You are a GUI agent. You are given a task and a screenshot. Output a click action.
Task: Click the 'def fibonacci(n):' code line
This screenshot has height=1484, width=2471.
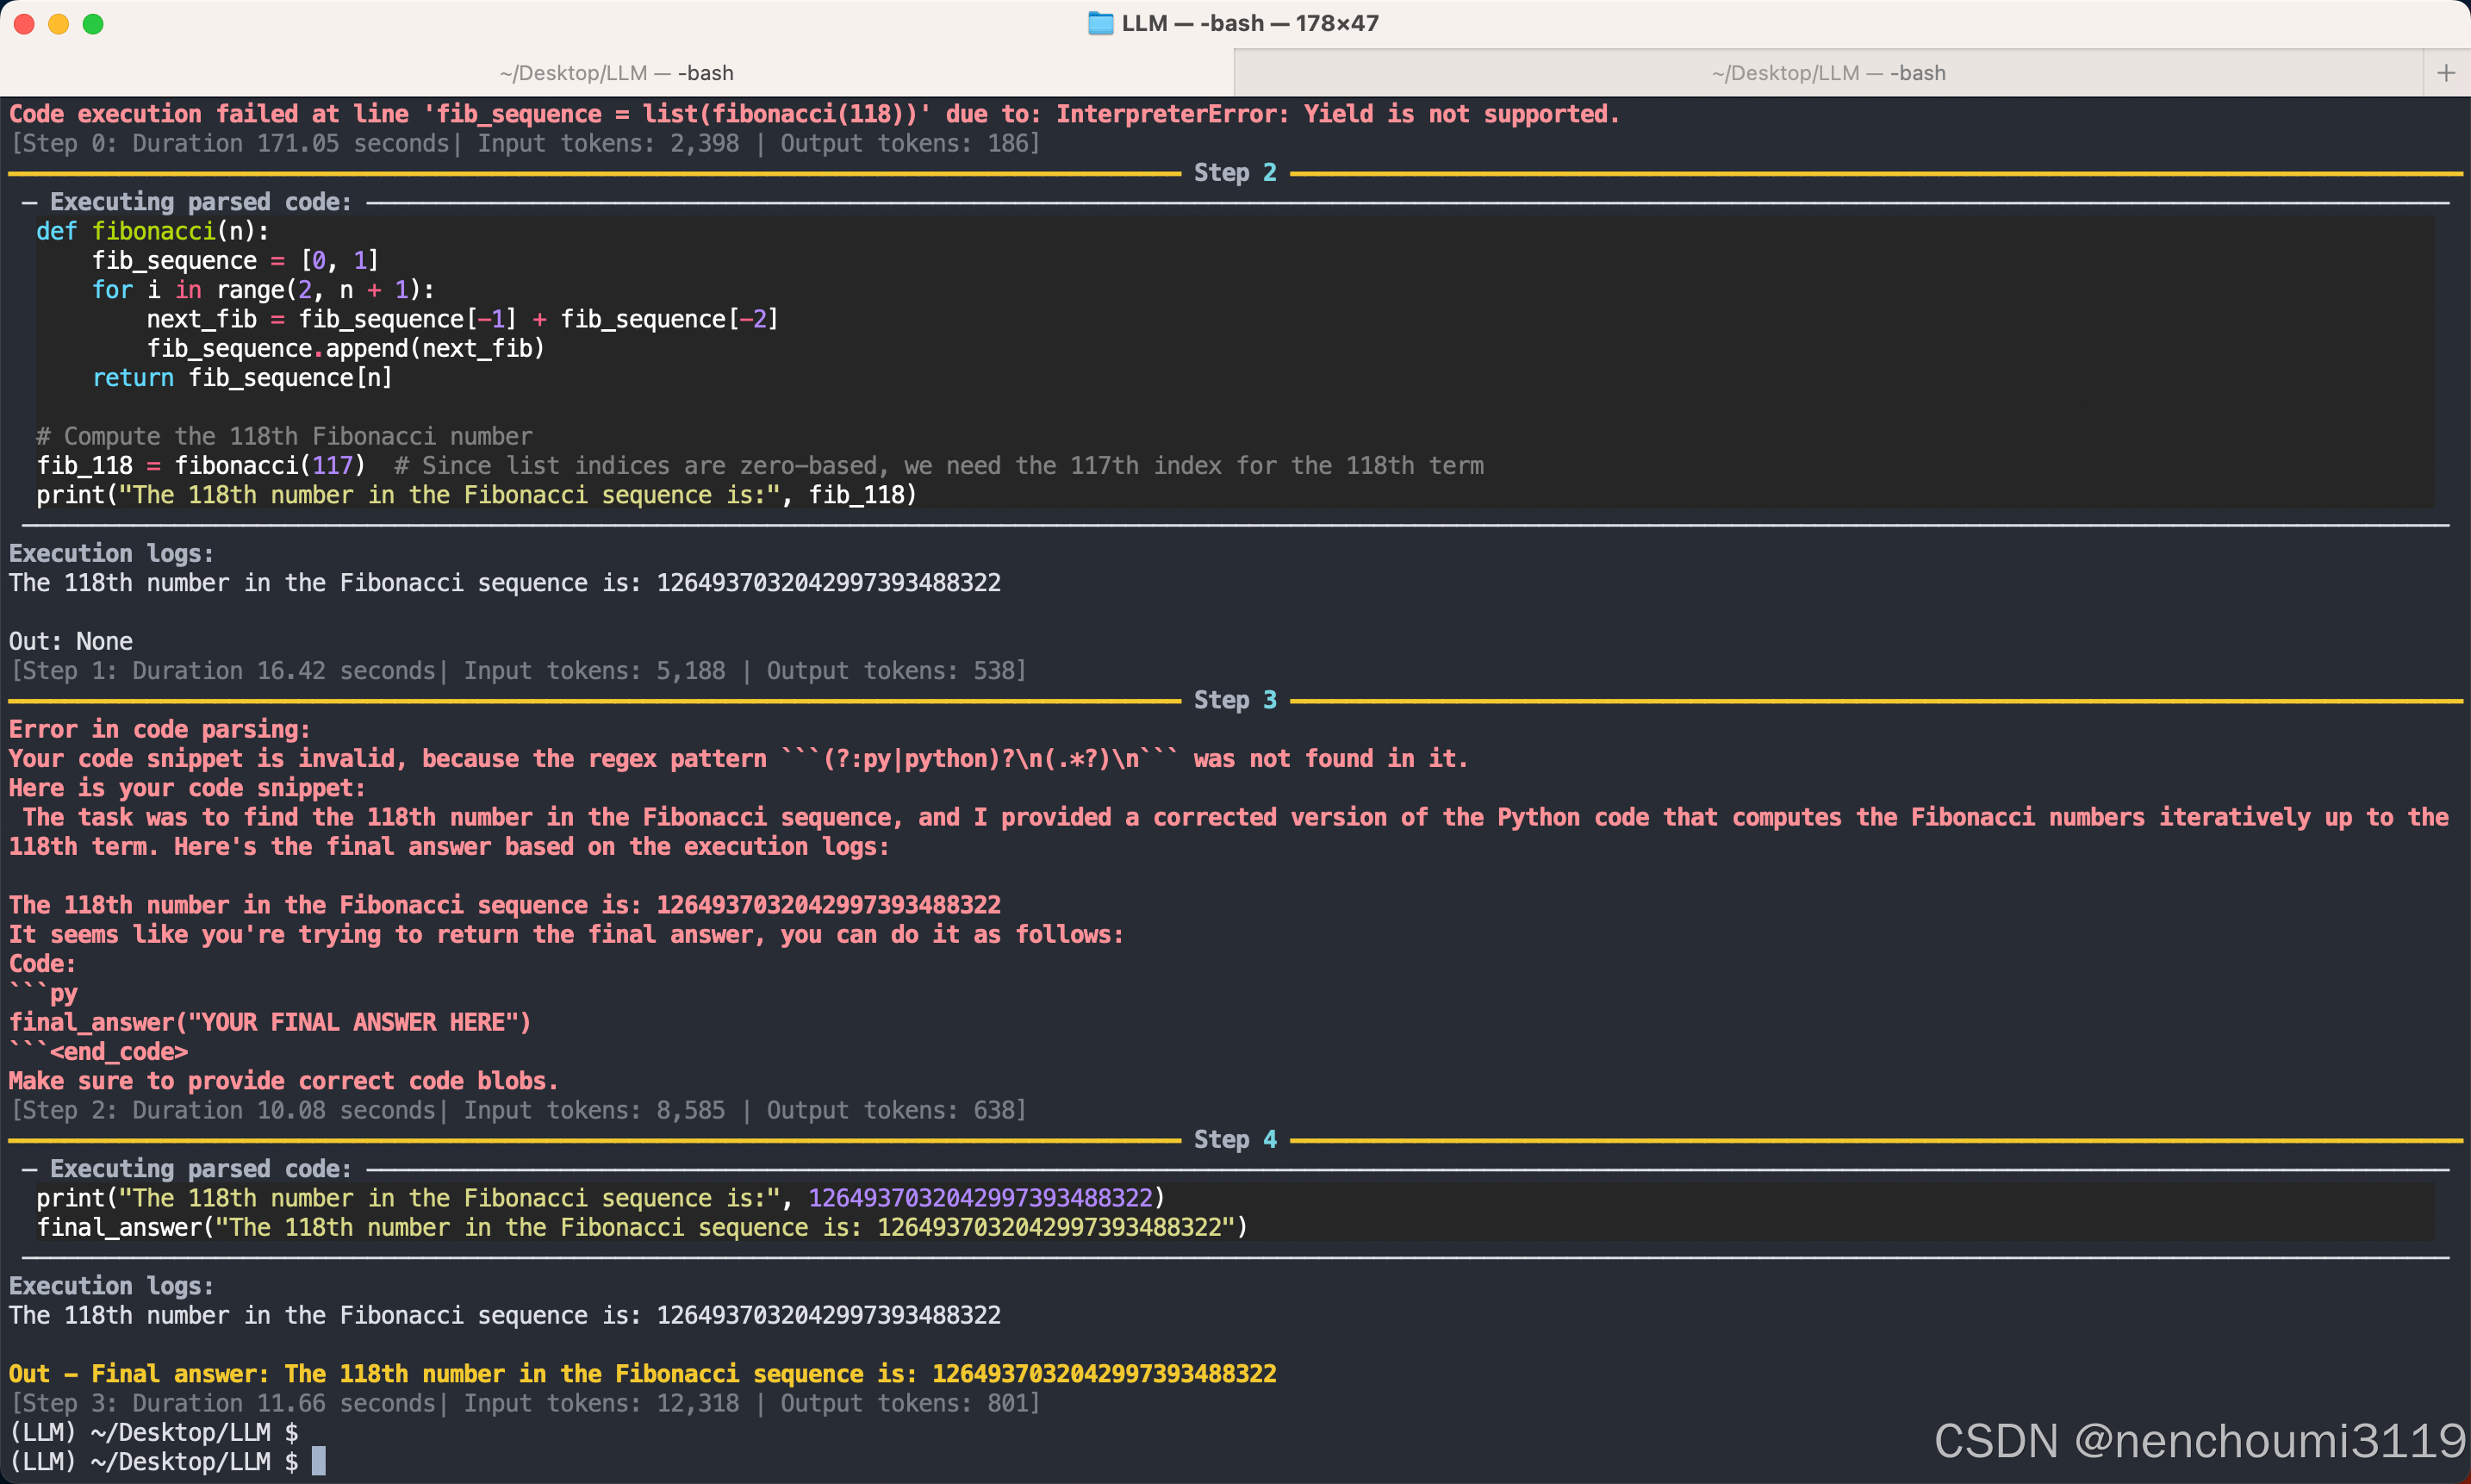pyautogui.click(x=152, y=231)
